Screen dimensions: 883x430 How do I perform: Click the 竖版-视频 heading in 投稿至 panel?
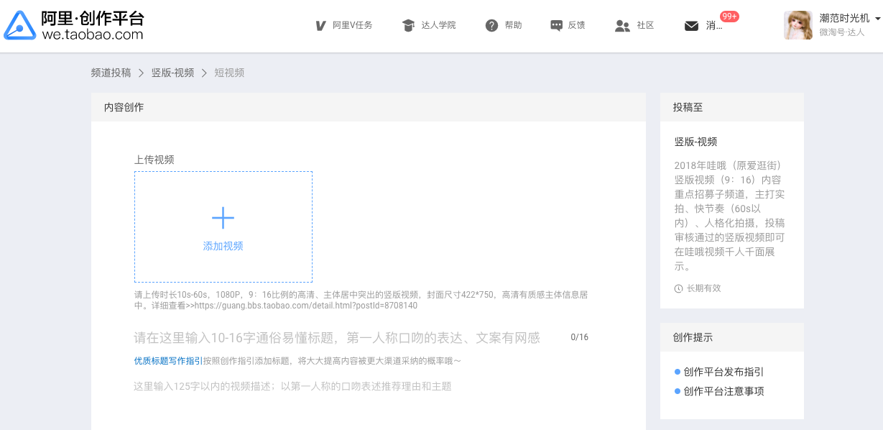click(695, 142)
